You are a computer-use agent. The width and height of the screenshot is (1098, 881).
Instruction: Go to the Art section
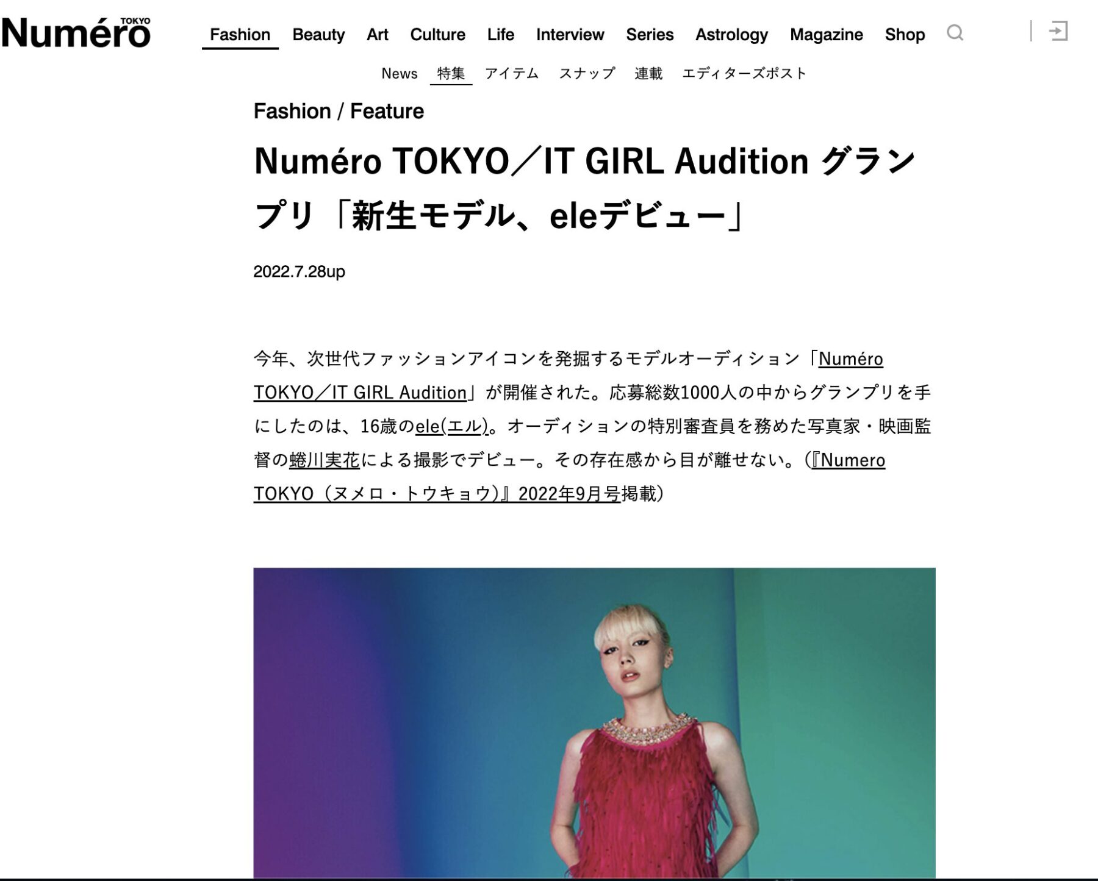(377, 35)
